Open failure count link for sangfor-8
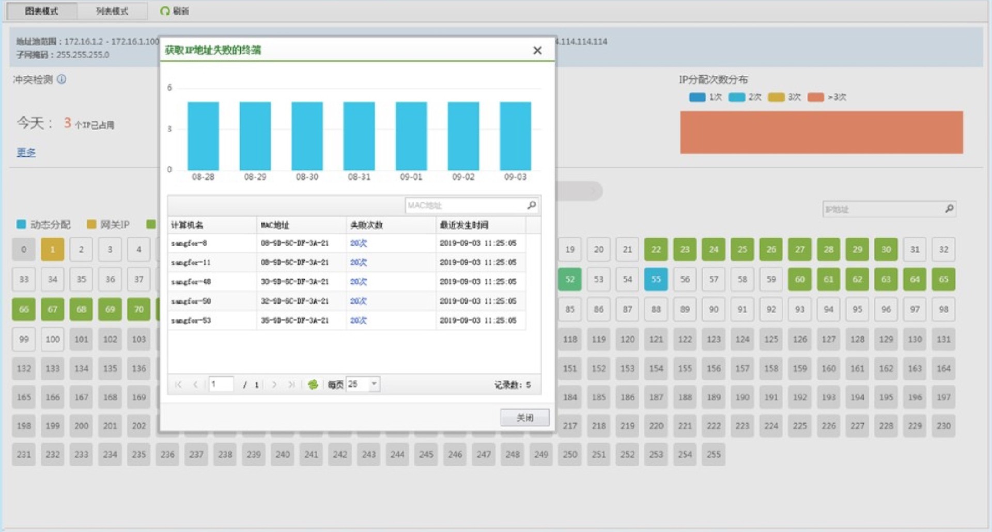The image size is (992, 532). (358, 243)
